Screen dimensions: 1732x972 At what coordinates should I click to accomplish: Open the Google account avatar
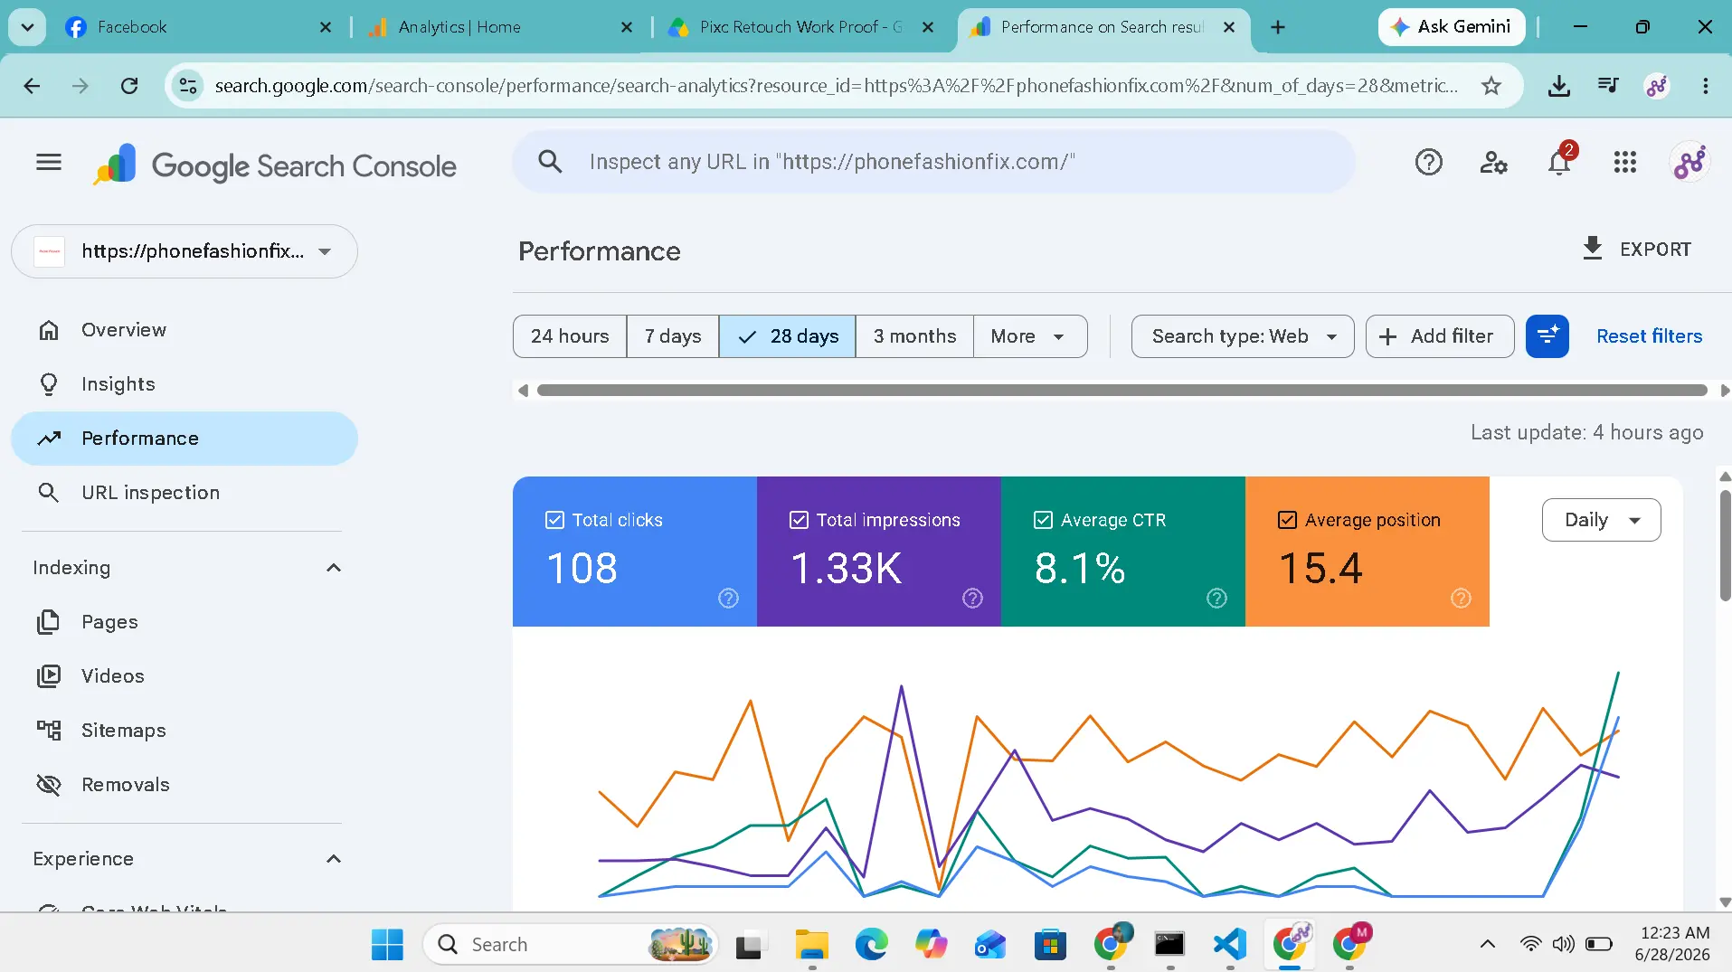1689,162
